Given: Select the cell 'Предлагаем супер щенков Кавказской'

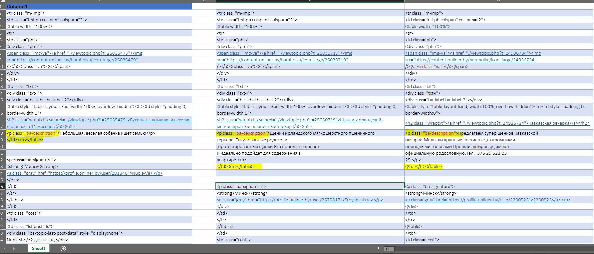Looking at the screenshot, I should 499,133.
